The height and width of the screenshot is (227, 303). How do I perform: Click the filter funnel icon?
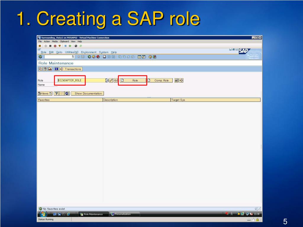(57, 93)
